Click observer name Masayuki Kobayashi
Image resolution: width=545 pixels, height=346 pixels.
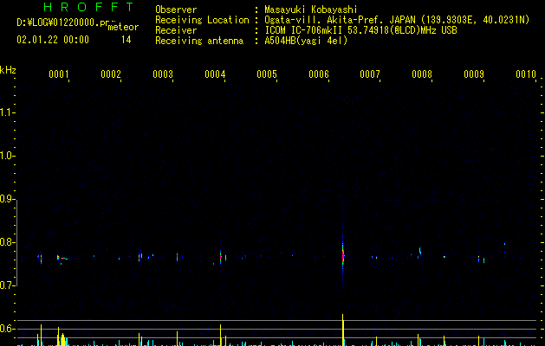(x=310, y=10)
